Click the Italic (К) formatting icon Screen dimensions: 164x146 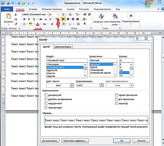click(29, 19)
